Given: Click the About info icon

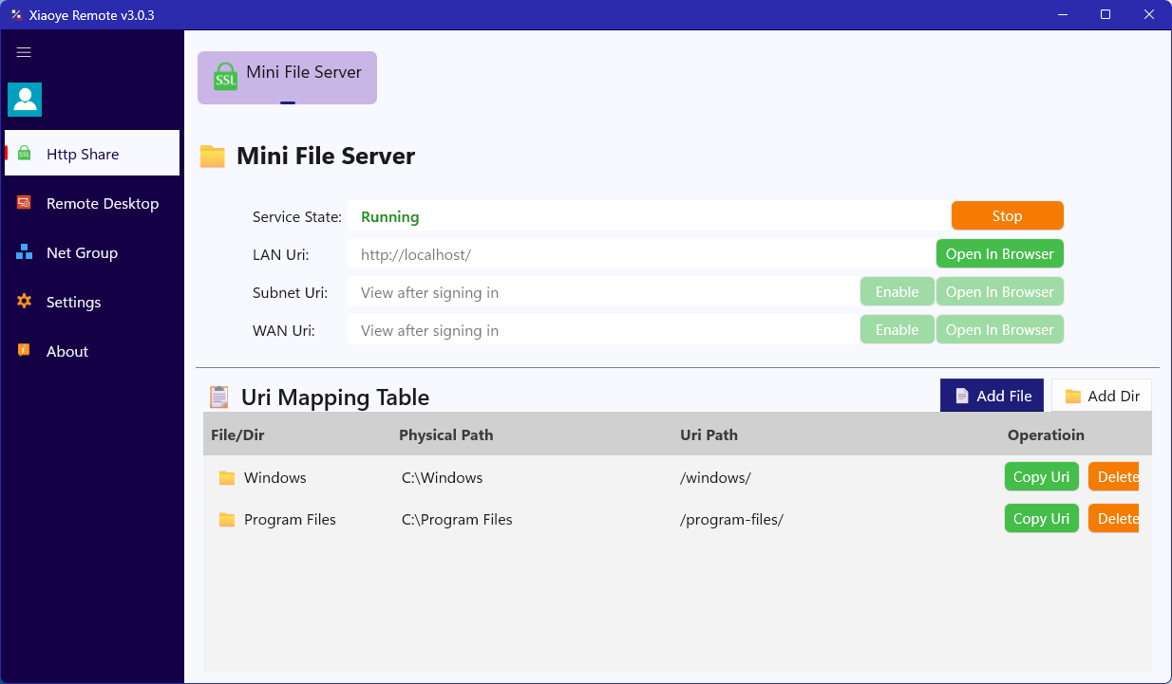Looking at the screenshot, I should point(25,350).
